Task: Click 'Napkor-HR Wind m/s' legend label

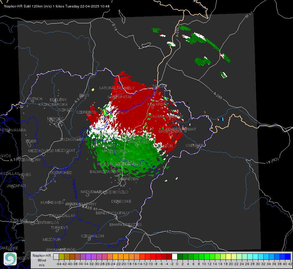Action: pos(42,260)
